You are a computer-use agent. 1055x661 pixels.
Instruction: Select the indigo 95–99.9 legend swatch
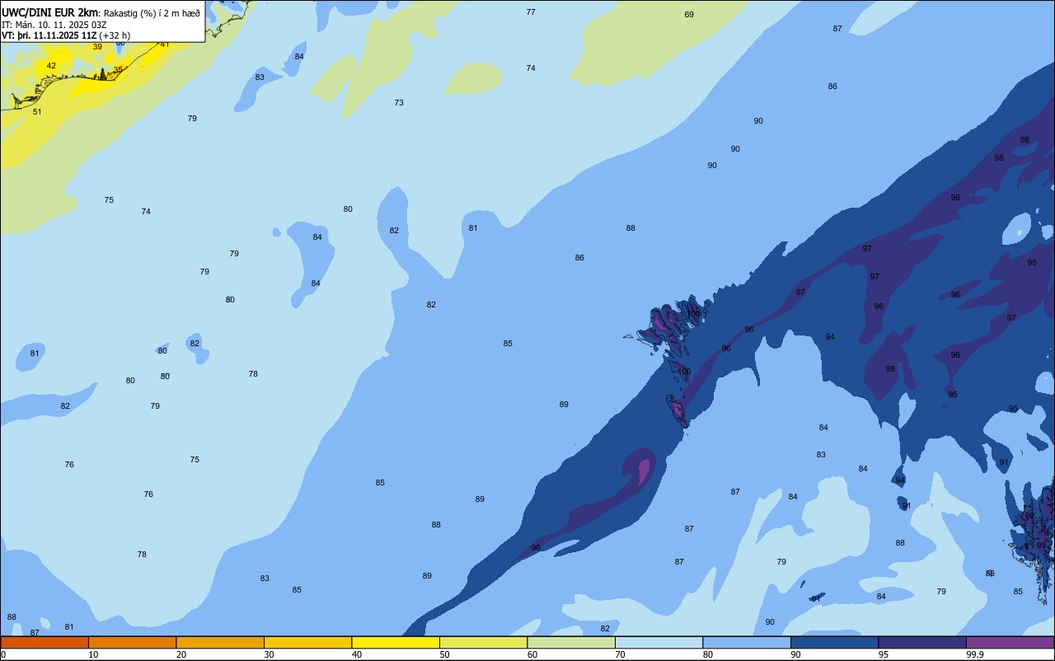922,642
